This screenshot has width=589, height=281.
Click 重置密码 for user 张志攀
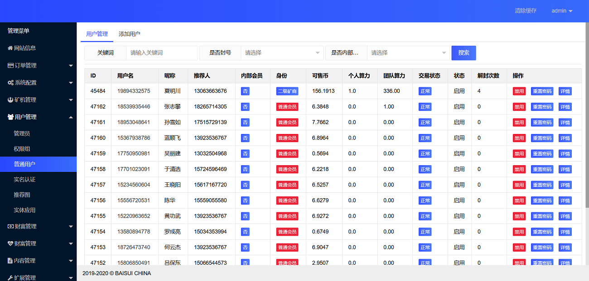(x=542, y=107)
